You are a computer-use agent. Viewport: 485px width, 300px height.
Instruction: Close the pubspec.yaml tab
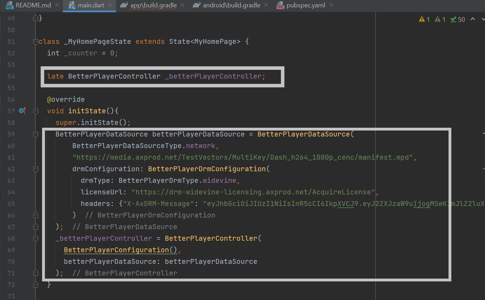coord(331,5)
